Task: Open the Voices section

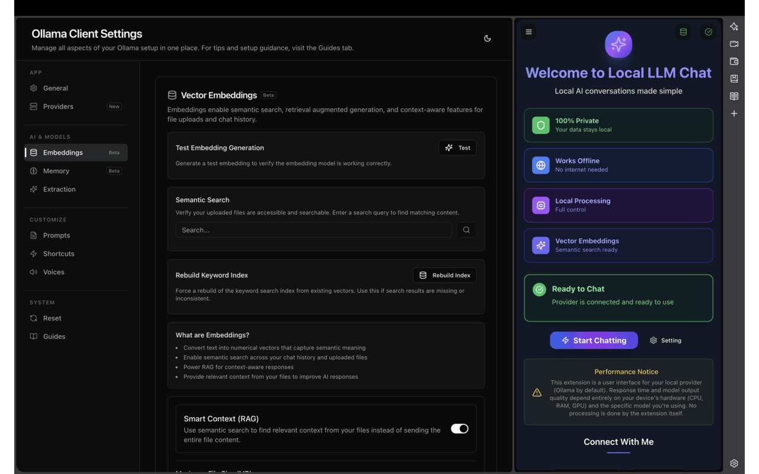Action: pyautogui.click(x=76, y=273)
